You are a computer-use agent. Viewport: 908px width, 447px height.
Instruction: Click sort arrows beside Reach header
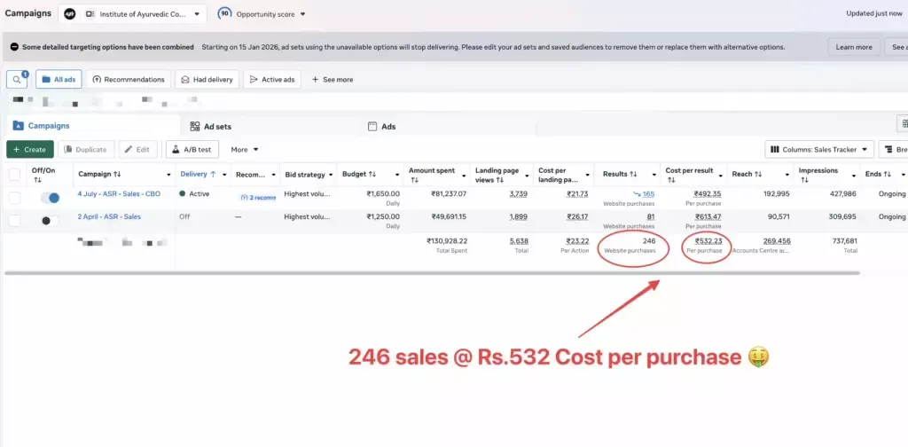tap(759, 174)
